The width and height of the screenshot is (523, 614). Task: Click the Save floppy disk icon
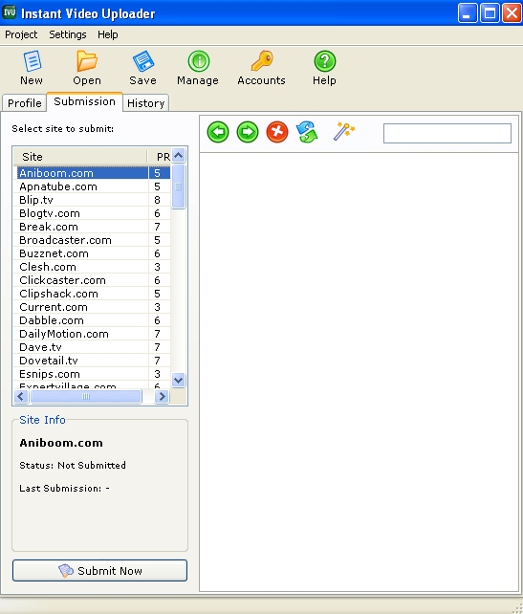pos(142,61)
